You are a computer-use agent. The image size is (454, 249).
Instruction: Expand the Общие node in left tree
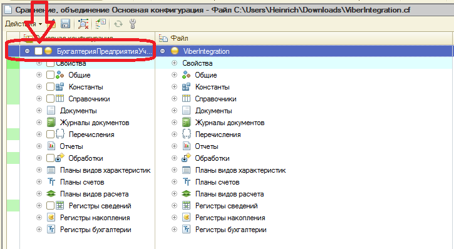coord(39,75)
